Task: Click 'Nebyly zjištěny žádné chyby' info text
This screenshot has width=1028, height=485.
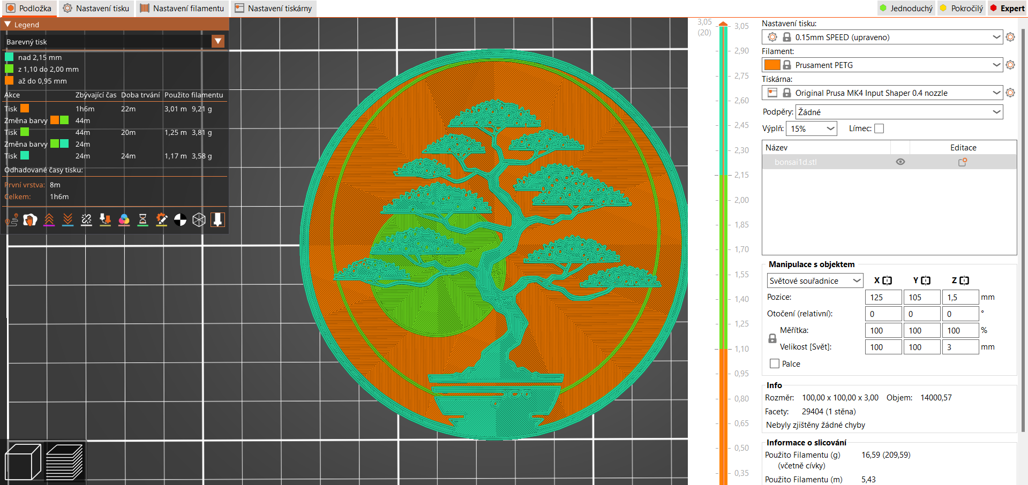Action: coord(815,425)
